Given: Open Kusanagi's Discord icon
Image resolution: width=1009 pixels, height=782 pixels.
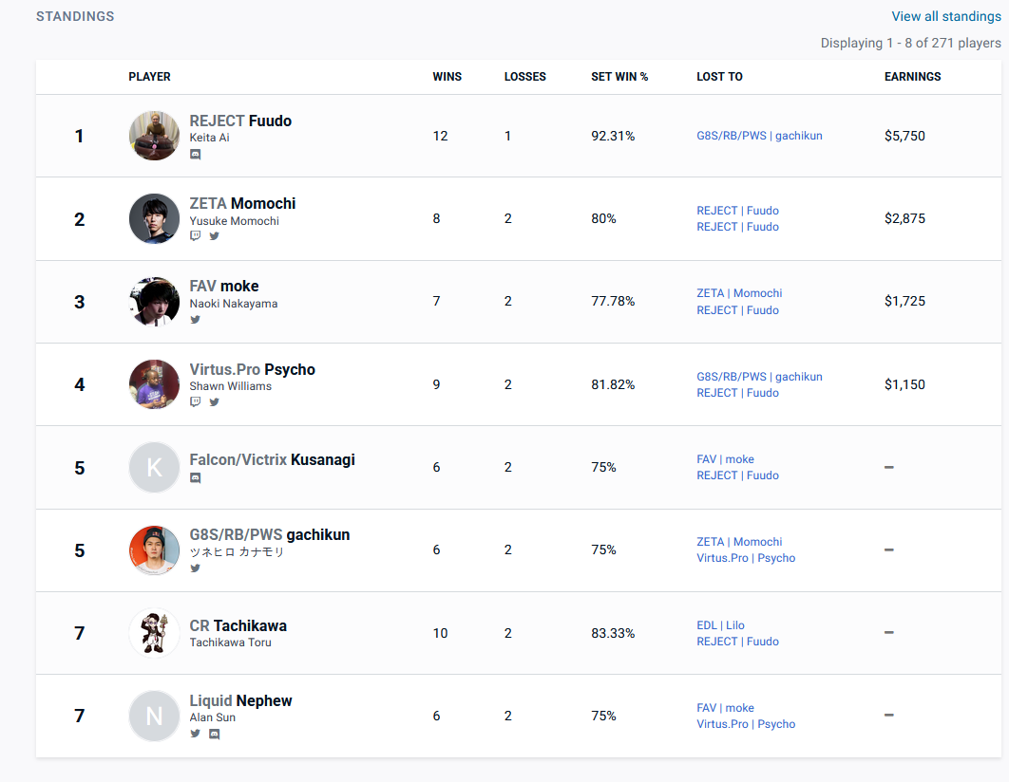Looking at the screenshot, I should point(195,477).
